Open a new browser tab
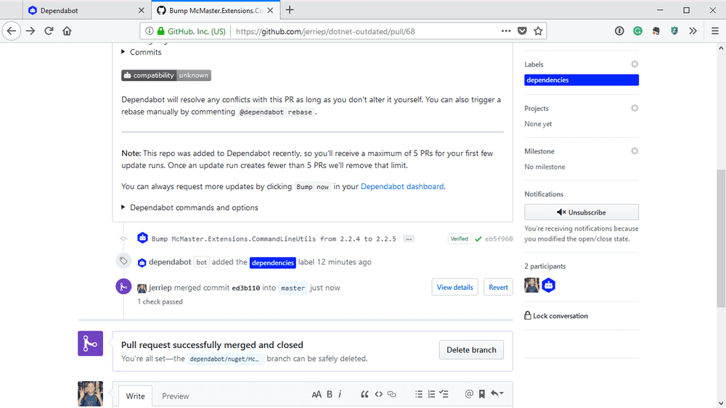This screenshot has width=726, height=408. tap(290, 9)
